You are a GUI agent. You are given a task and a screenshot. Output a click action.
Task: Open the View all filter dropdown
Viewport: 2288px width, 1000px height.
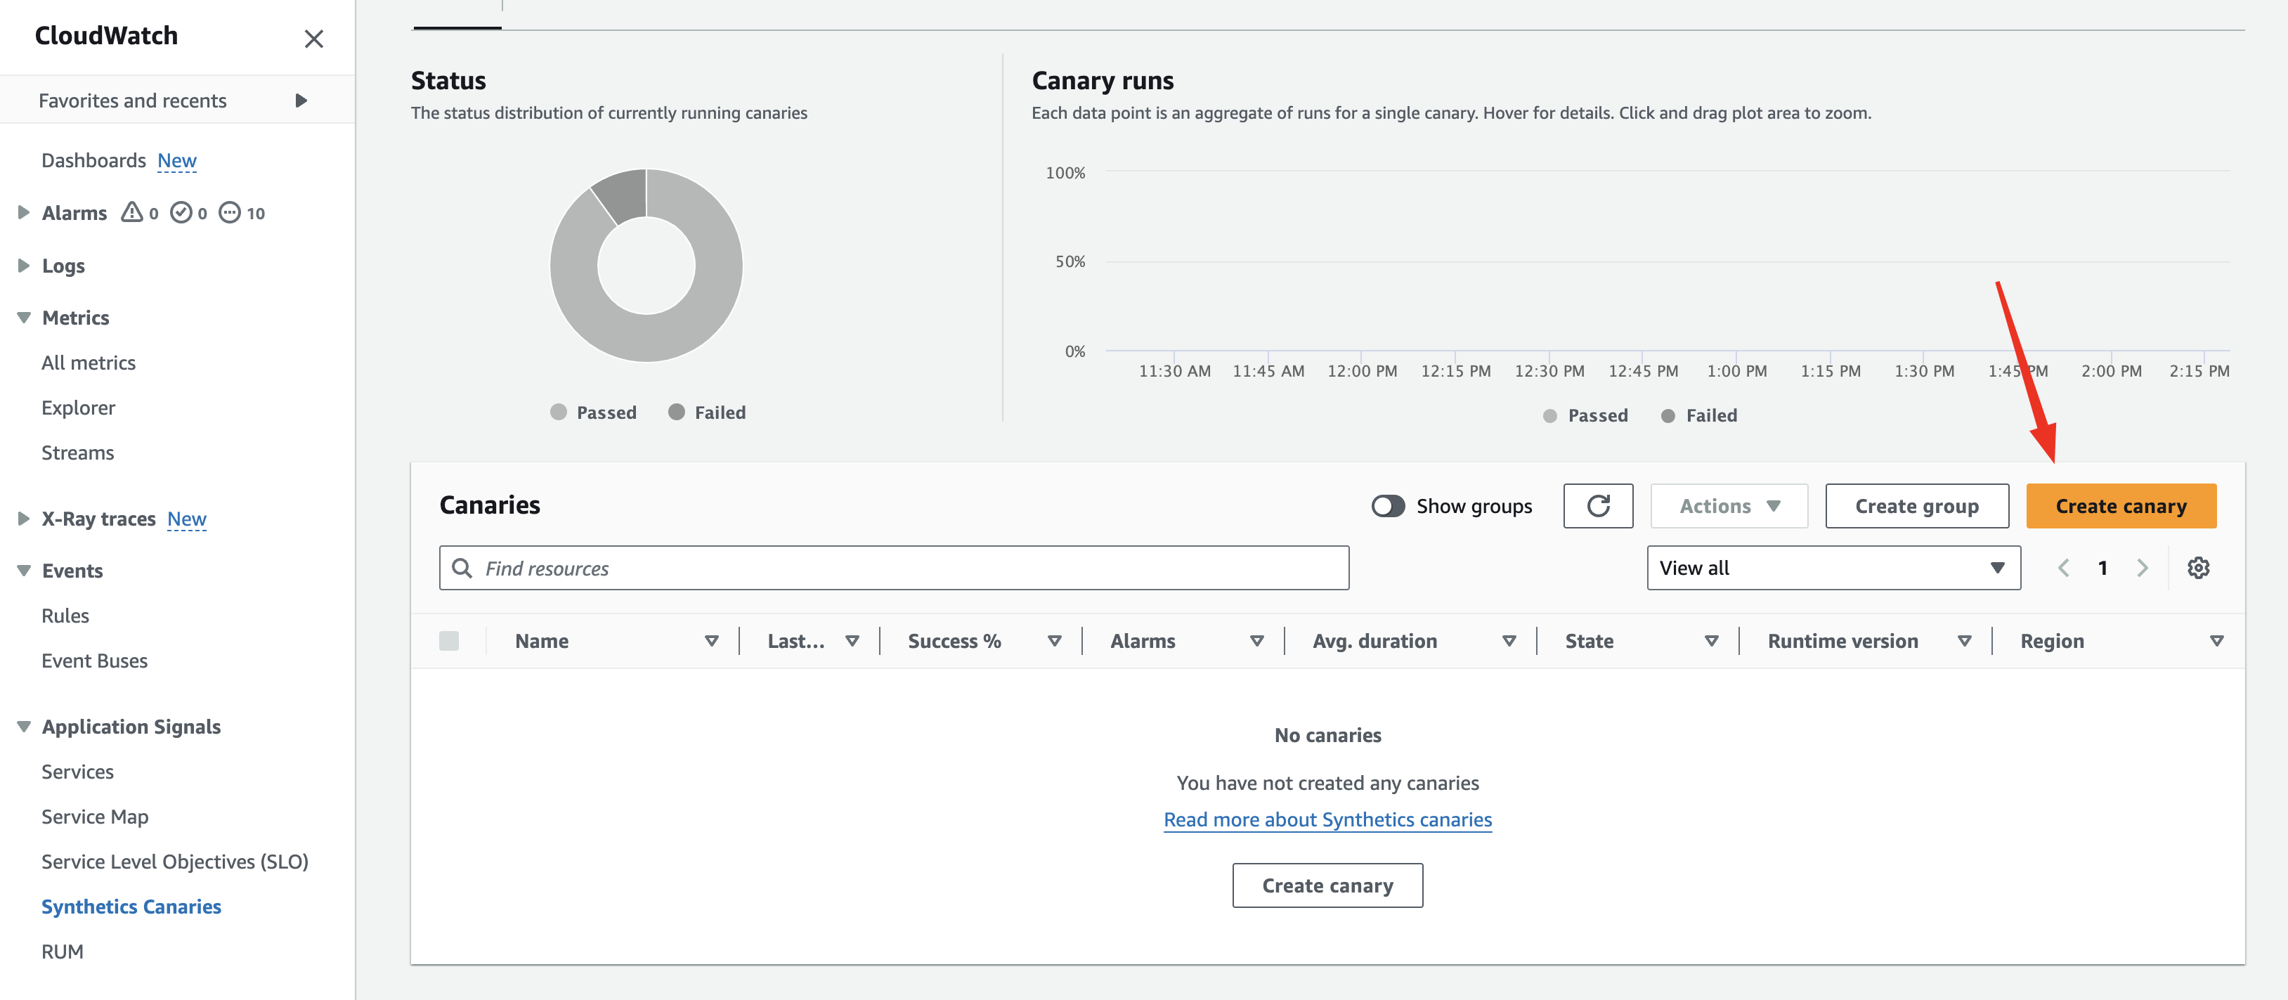tap(1833, 568)
